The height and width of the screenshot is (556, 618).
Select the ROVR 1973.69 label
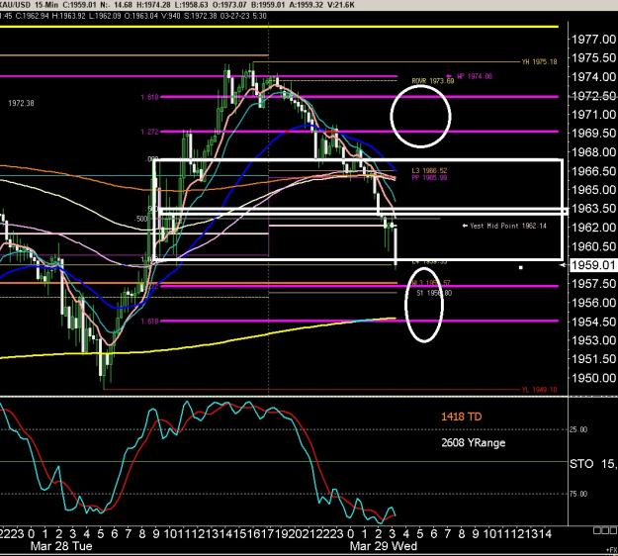(x=433, y=81)
